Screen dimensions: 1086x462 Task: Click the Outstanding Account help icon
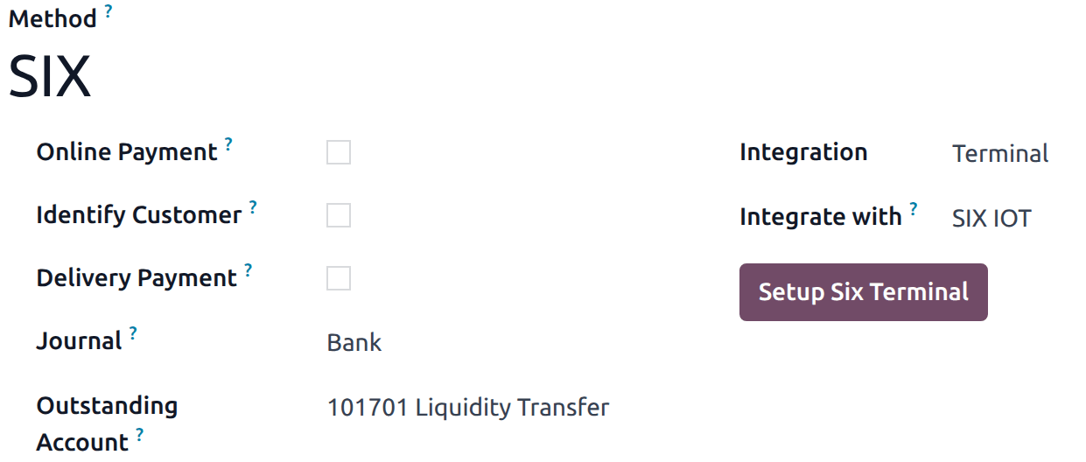(x=139, y=434)
